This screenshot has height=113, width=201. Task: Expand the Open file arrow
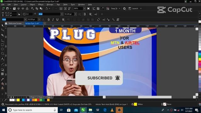click(x=10, y=8)
